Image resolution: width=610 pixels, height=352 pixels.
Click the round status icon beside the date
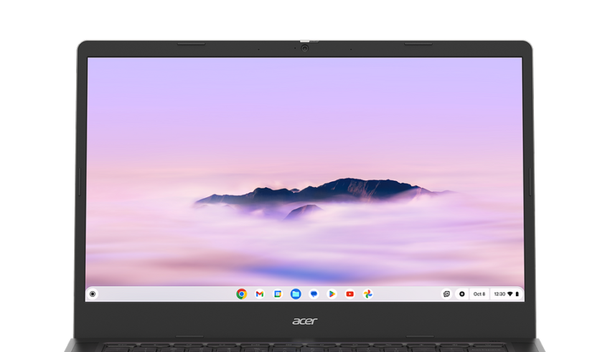(461, 294)
